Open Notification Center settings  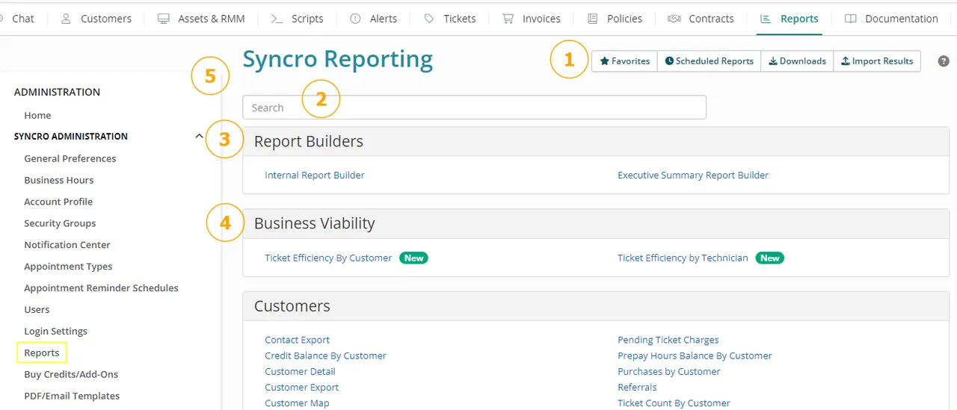coord(67,245)
